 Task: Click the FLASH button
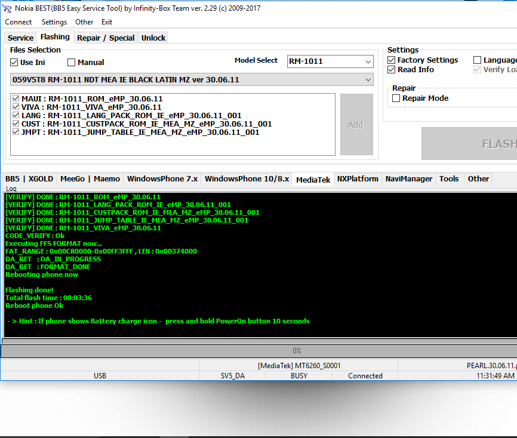pos(469,144)
